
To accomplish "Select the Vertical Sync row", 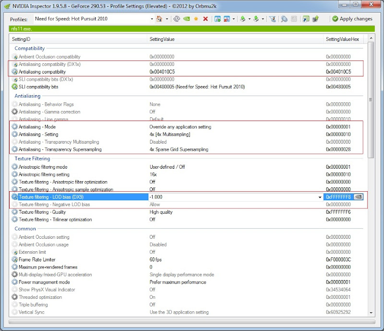I will (187, 312).
